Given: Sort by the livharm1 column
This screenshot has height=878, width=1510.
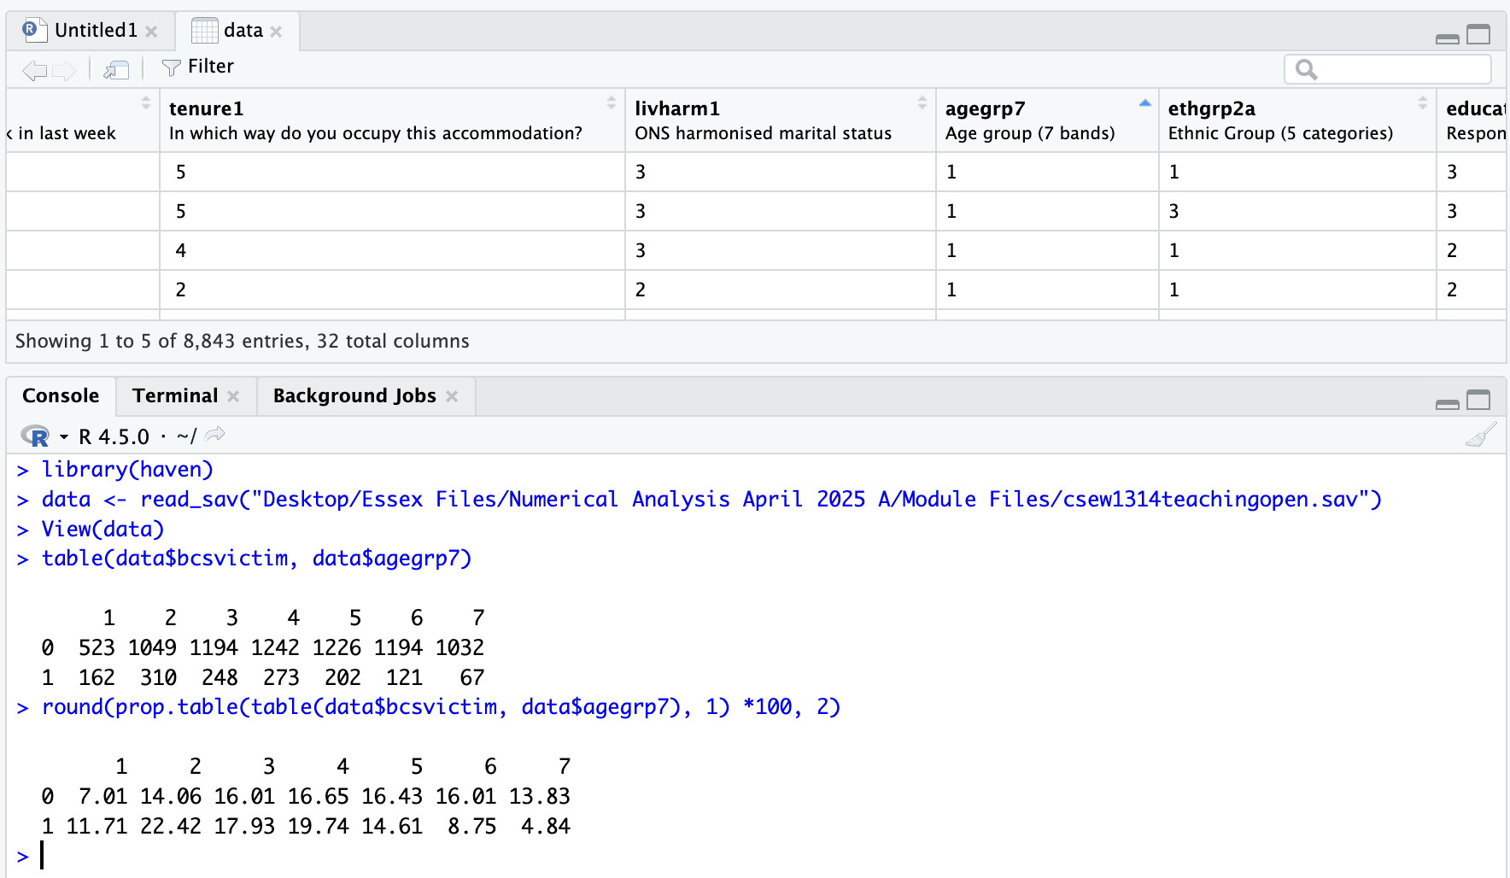Looking at the screenshot, I should pos(922,103).
